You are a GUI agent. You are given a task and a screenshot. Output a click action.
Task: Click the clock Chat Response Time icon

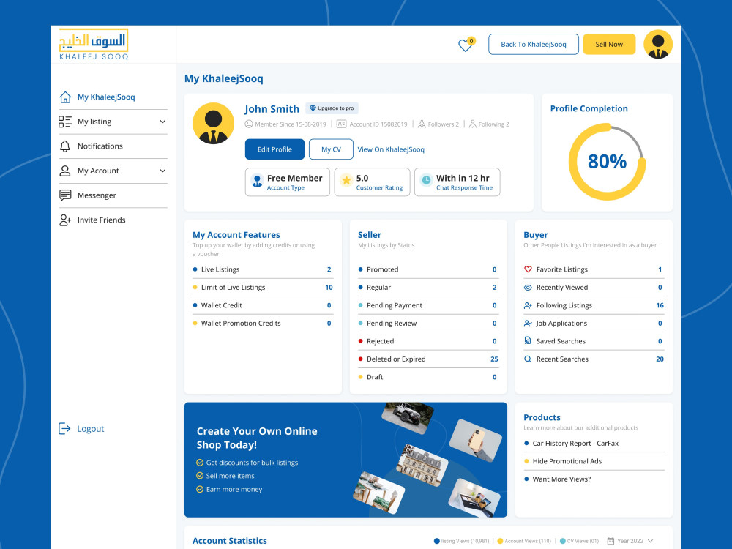tap(426, 180)
